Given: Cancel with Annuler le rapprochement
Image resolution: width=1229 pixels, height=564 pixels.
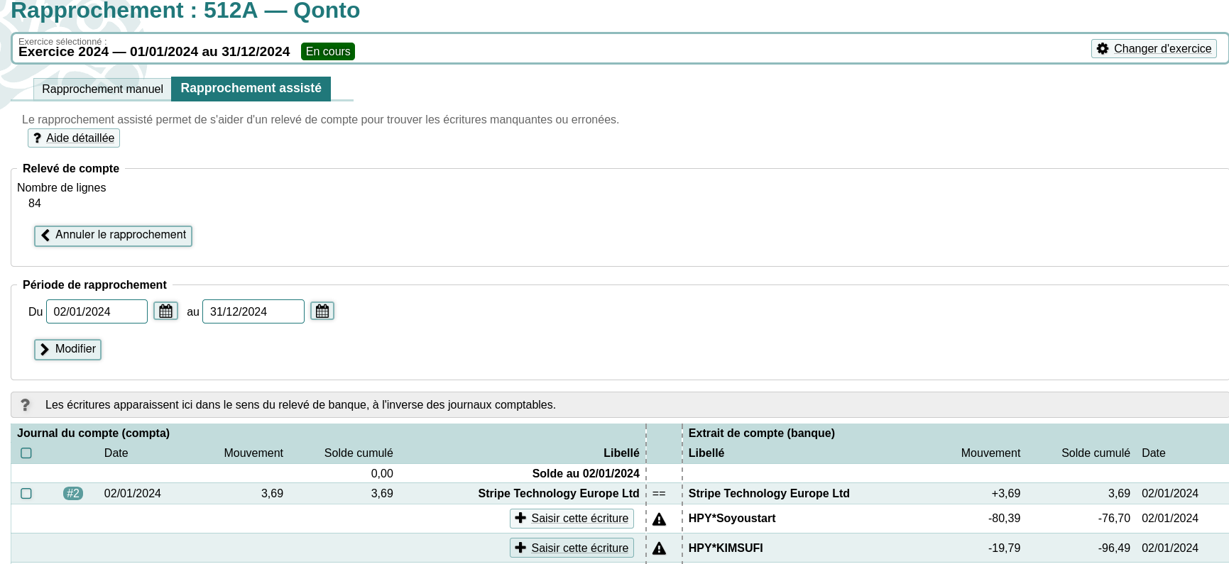Looking at the screenshot, I should (114, 236).
